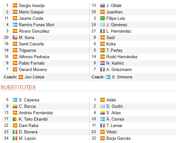Click the Chile flag beside M. Iturra
Viewport: 176px width, 143px height.
15,37
